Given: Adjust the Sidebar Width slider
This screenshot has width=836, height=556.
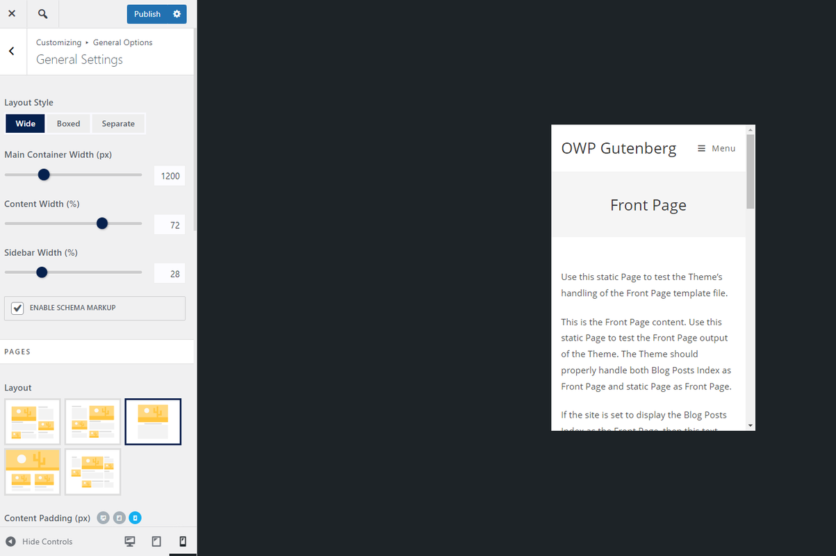Looking at the screenshot, I should [42, 272].
